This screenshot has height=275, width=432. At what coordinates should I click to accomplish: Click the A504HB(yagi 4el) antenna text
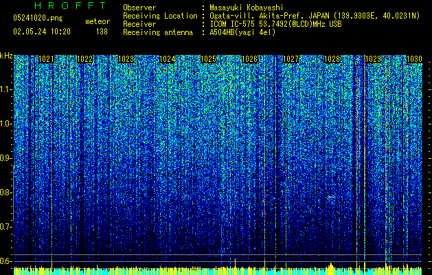pos(242,32)
